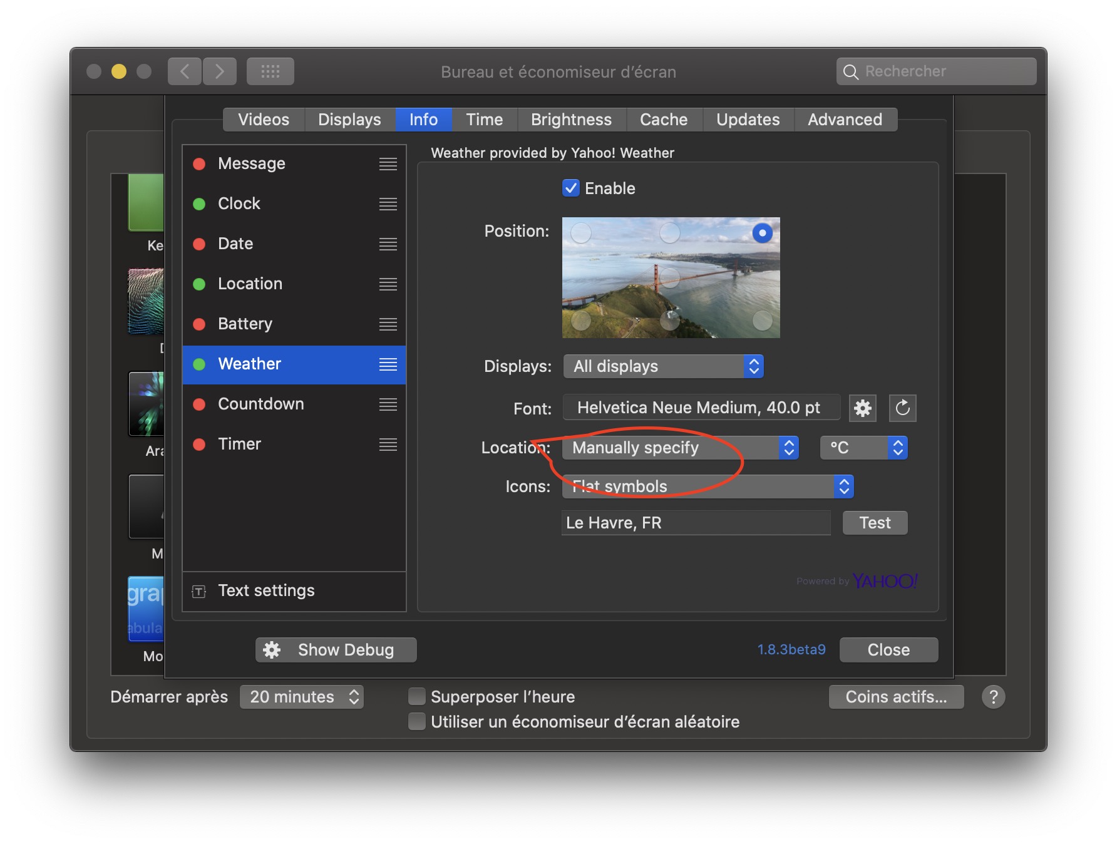Select the Countdown item in list

pyautogui.click(x=294, y=404)
